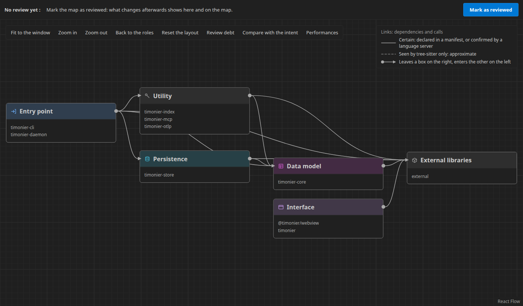
Task: Click external in External libraries
Action: pyautogui.click(x=420, y=176)
